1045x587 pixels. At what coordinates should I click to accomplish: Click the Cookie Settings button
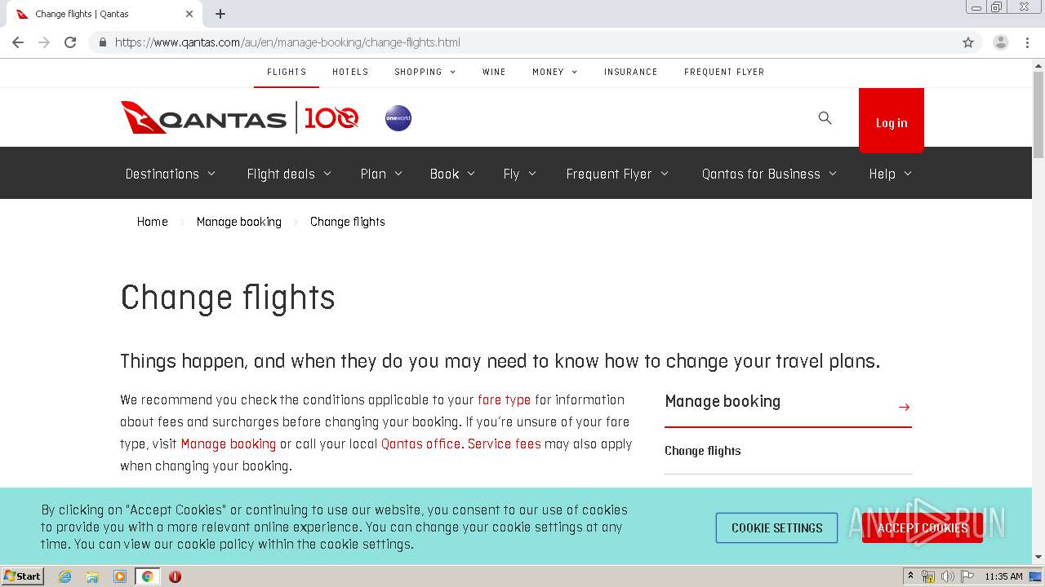pyautogui.click(x=776, y=528)
